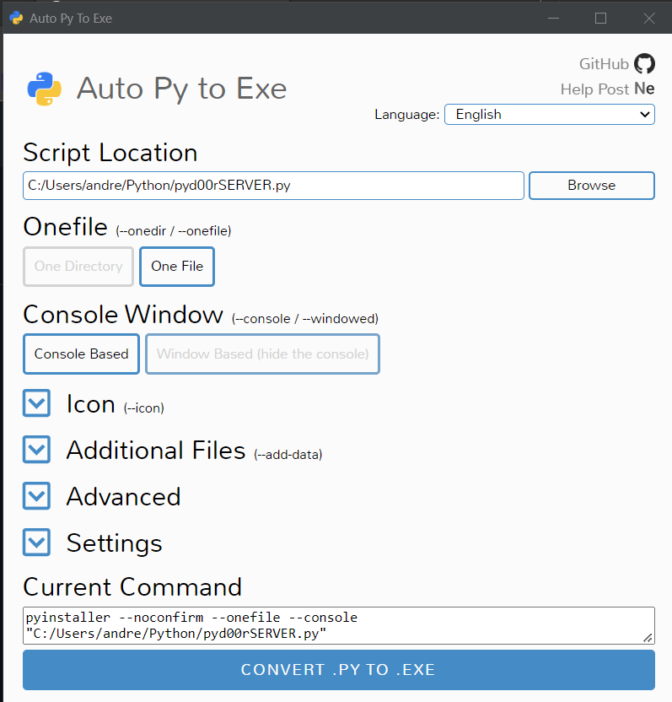The height and width of the screenshot is (702, 672).
Task: Choose Console Based mode
Action: 82,354
